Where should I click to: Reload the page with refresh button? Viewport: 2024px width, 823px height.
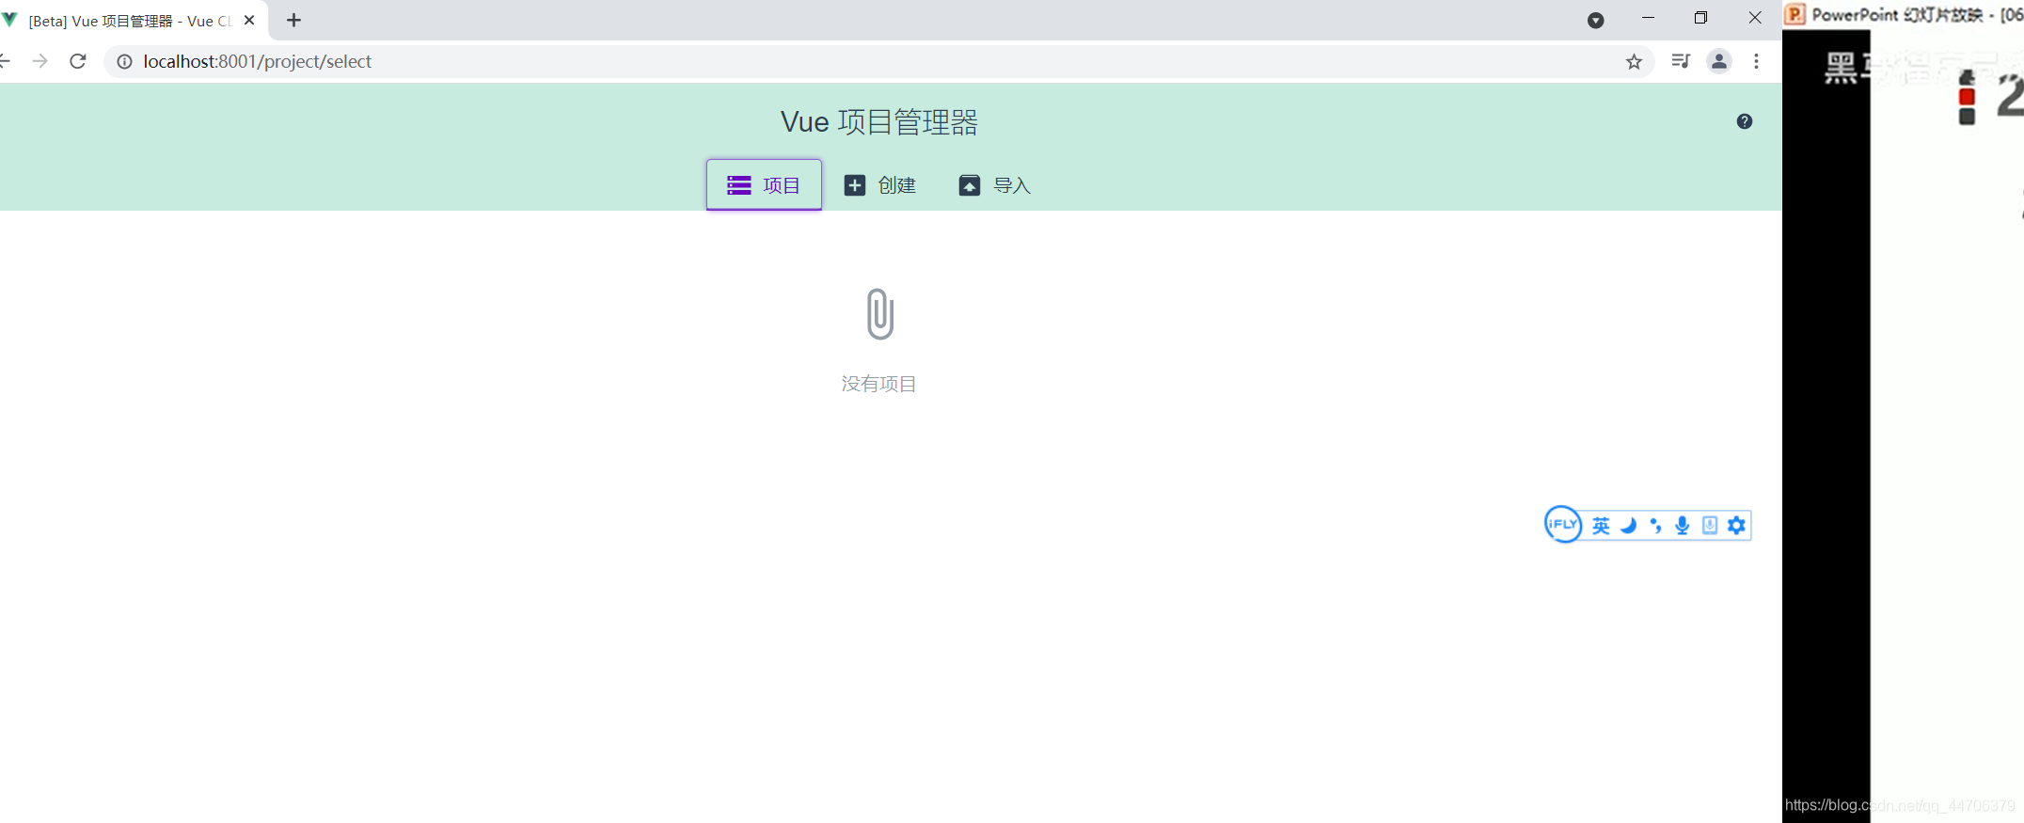(78, 61)
